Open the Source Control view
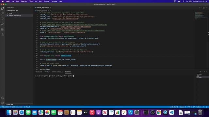209x117 pixels. [3, 19]
